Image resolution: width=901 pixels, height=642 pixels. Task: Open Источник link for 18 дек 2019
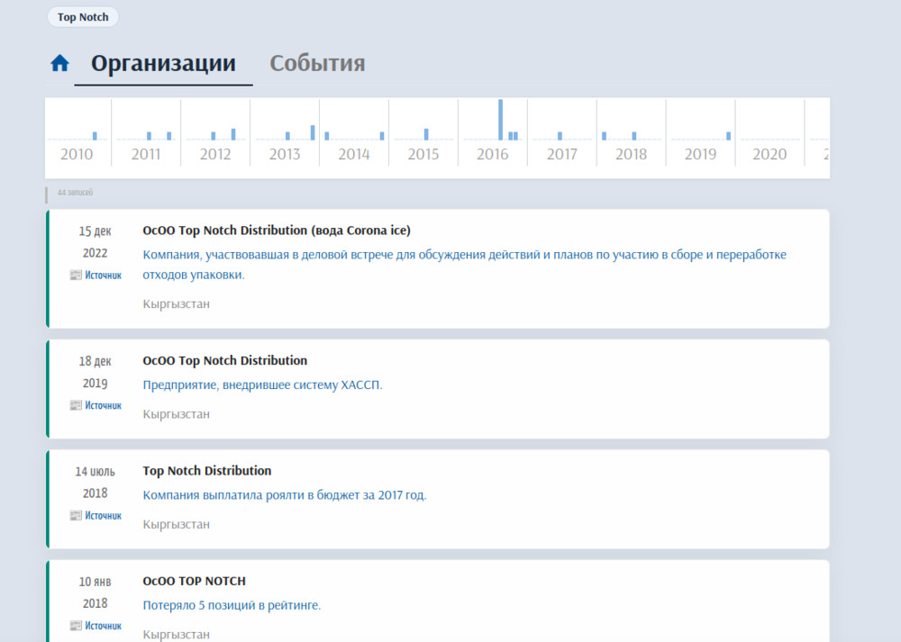103,406
